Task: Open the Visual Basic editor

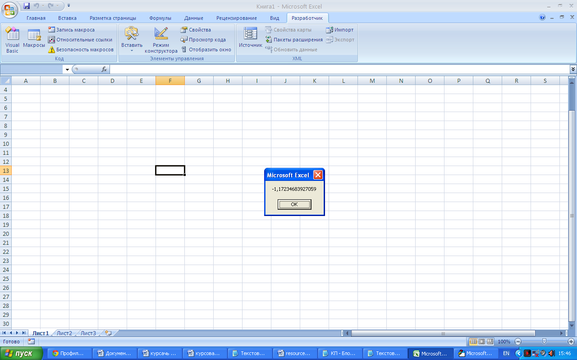Action: click(x=12, y=40)
